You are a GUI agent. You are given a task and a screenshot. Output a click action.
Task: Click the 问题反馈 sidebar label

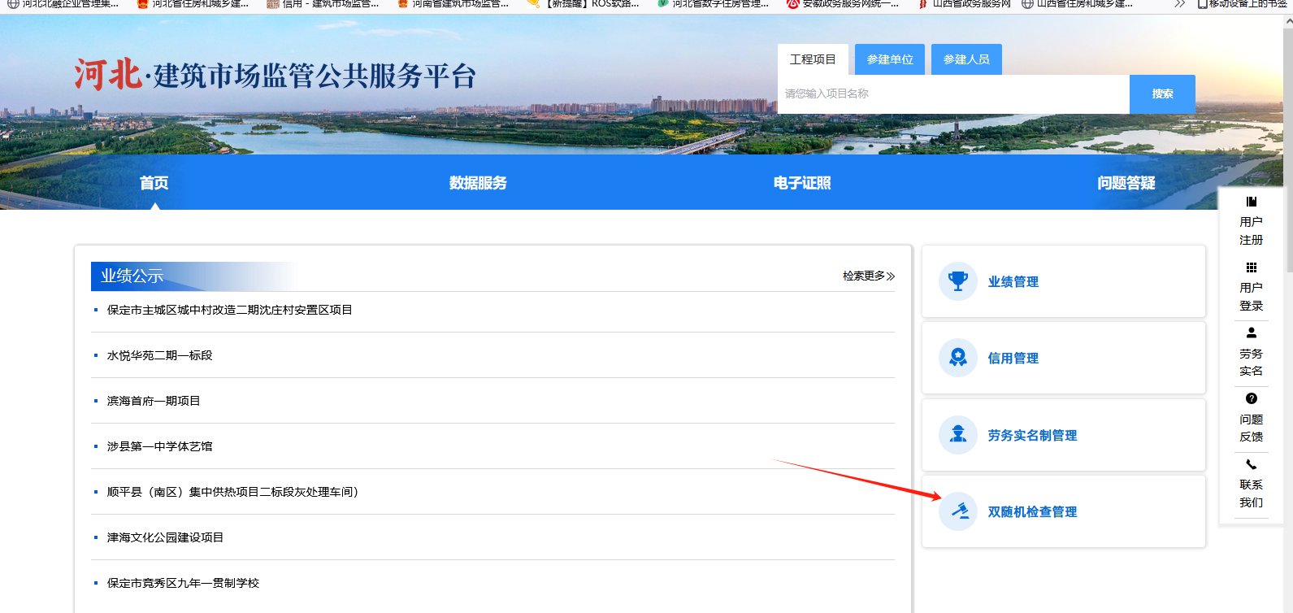click(x=1252, y=428)
